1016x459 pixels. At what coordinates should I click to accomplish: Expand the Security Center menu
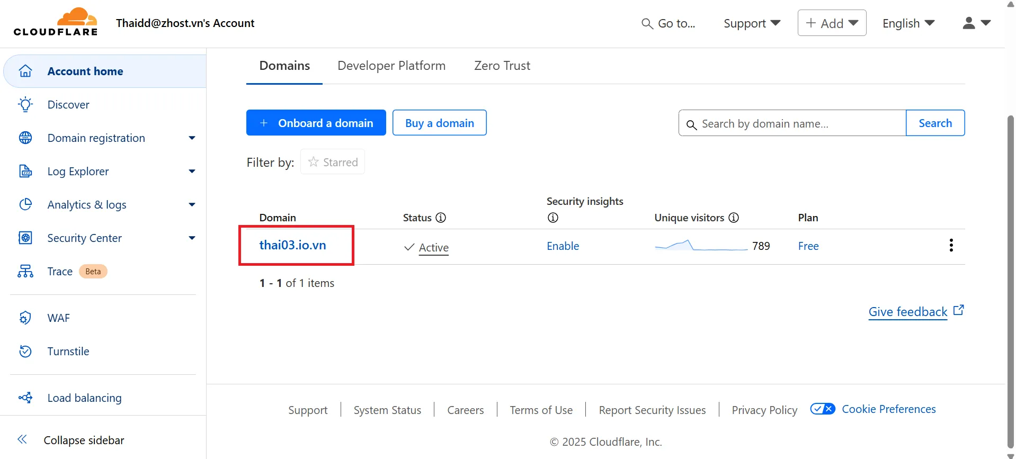point(192,238)
